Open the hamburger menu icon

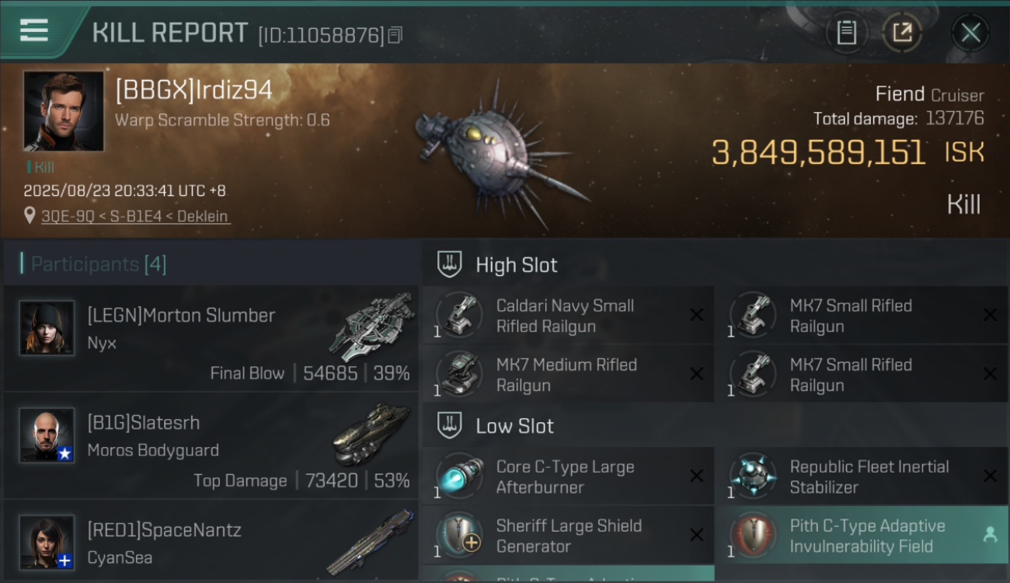point(33,30)
